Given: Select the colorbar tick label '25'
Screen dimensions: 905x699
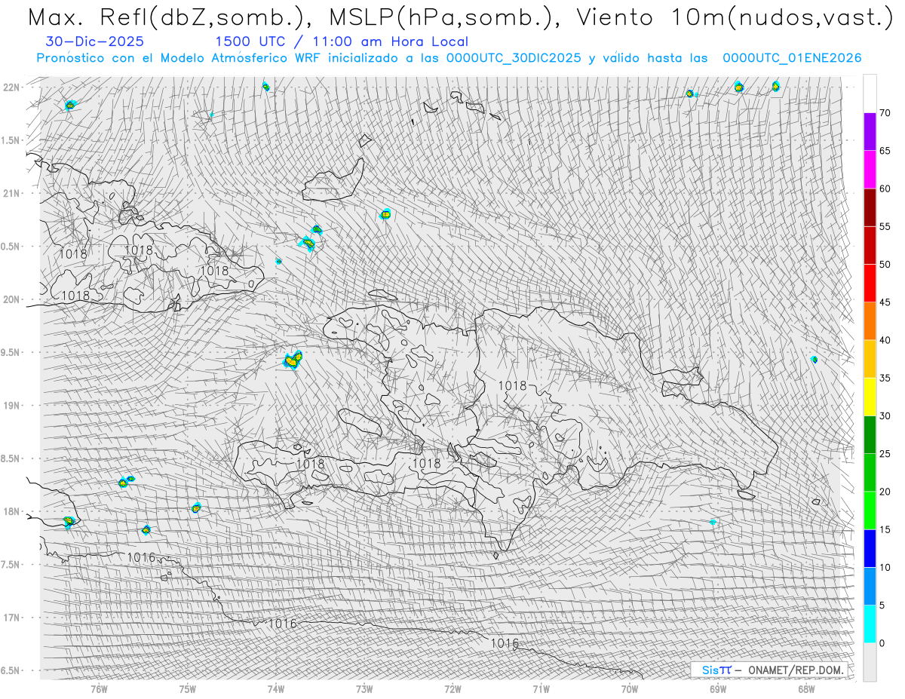Looking at the screenshot, I should tap(885, 454).
